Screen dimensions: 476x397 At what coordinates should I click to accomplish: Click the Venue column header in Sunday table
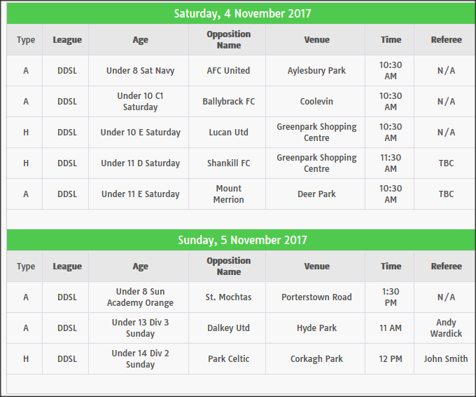click(316, 267)
